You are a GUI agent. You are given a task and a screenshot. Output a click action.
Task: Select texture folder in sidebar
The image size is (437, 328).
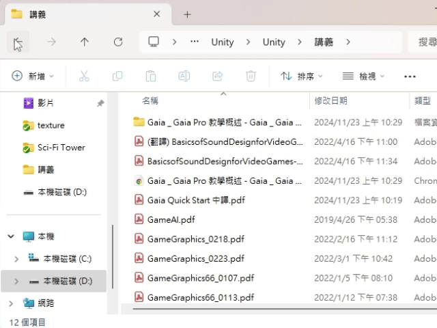(x=51, y=126)
